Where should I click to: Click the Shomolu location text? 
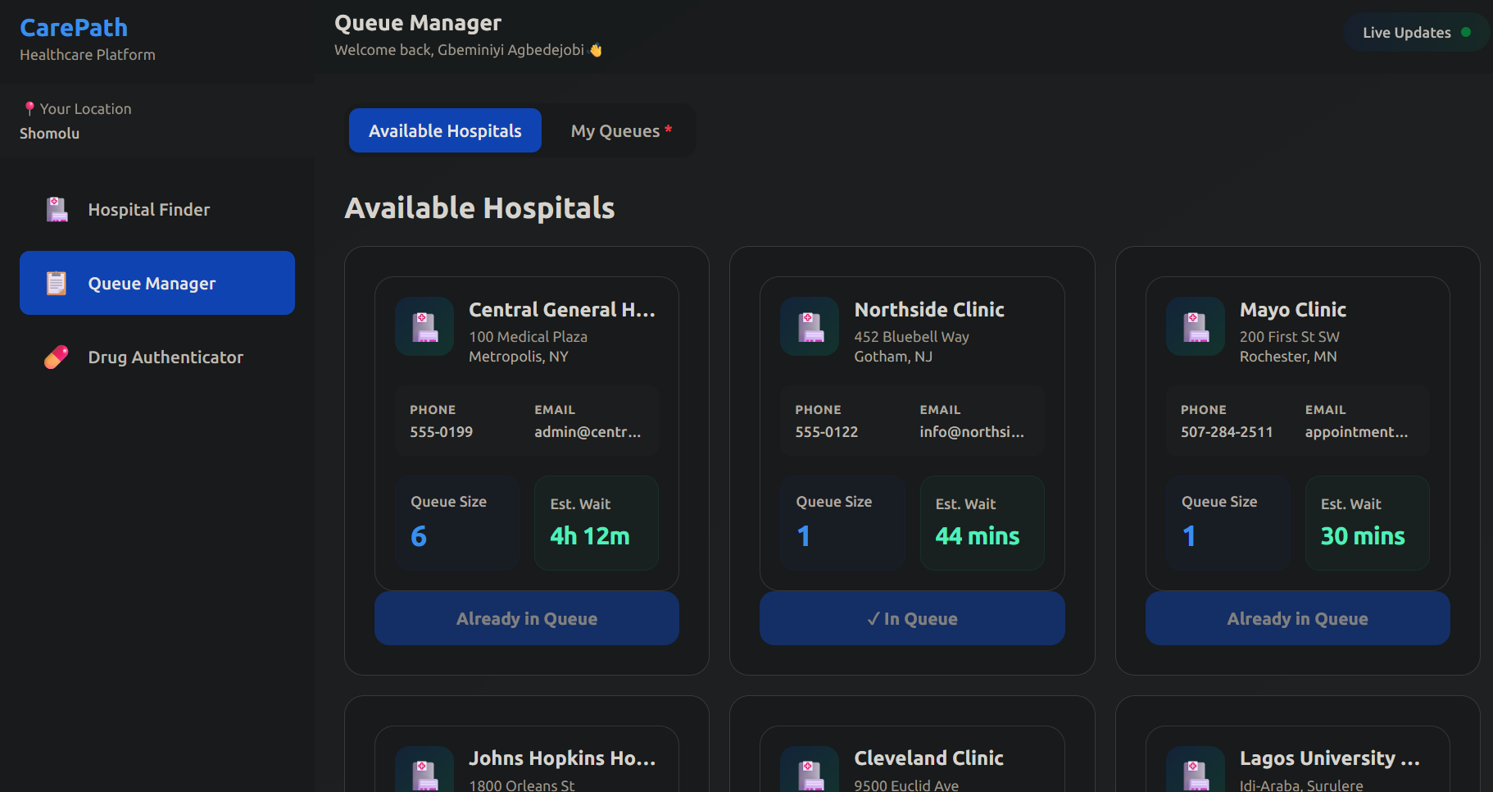(x=50, y=134)
